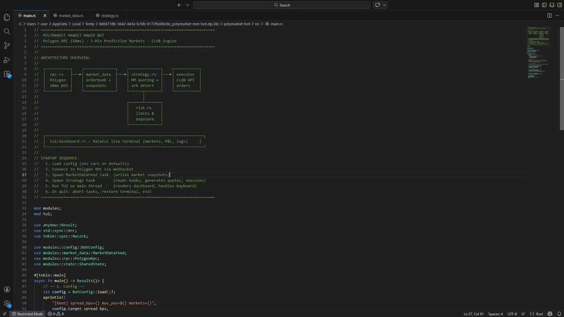The width and height of the screenshot is (564, 317).
Task: Open the notifications bell
Action: pyautogui.click(x=558, y=314)
